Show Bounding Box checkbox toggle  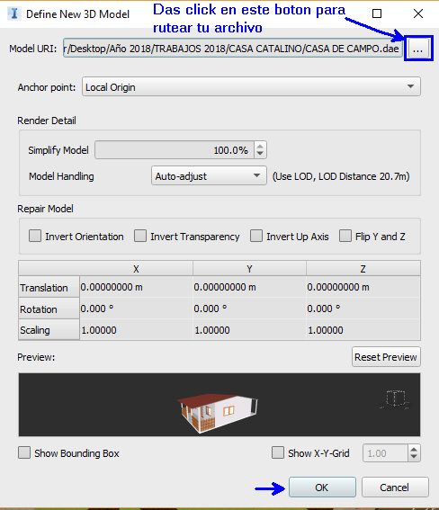(x=24, y=452)
